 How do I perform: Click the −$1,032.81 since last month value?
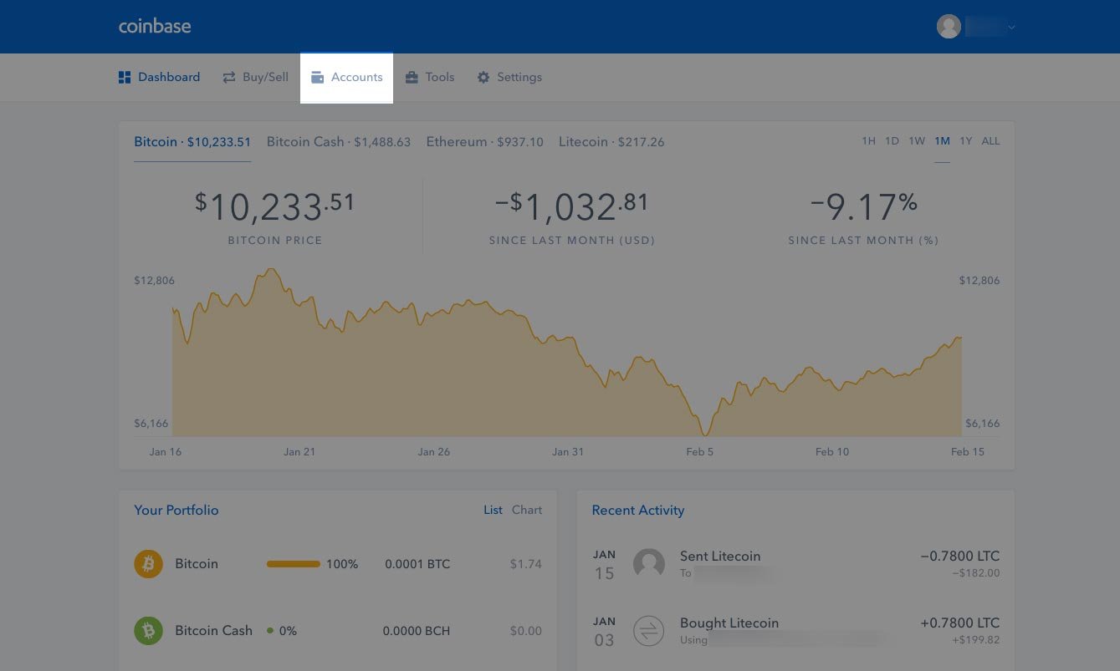pyautogui.click(x=571, y=207)
